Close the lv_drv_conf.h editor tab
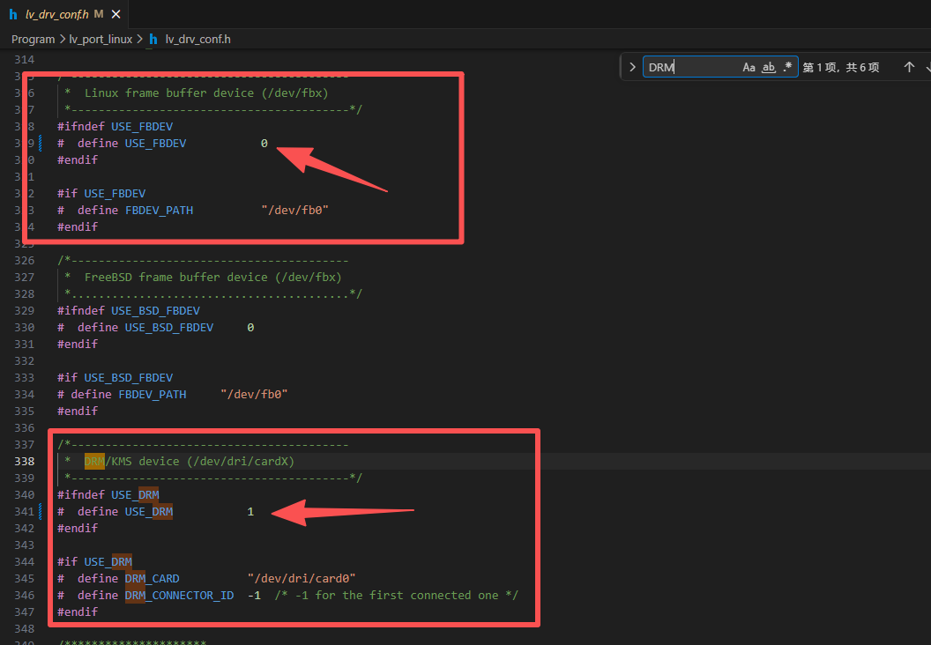 tap(116, 13)
